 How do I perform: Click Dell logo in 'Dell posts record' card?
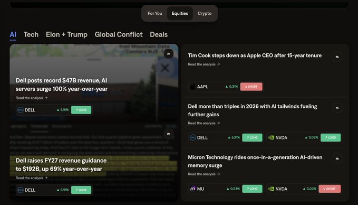pos(21,110)
